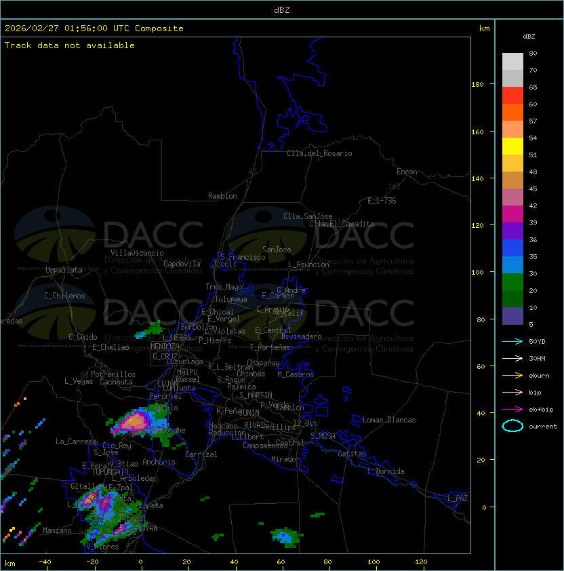Click the Clla.SanJose label
This screenshot has height=571, width=564.
point(308,216)
